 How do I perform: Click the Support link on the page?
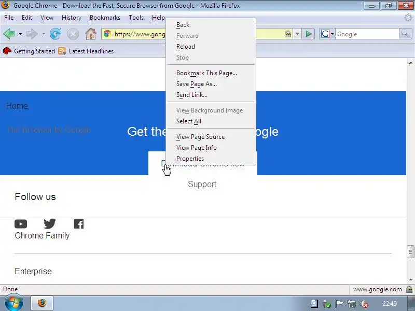[x=202, y=184]
